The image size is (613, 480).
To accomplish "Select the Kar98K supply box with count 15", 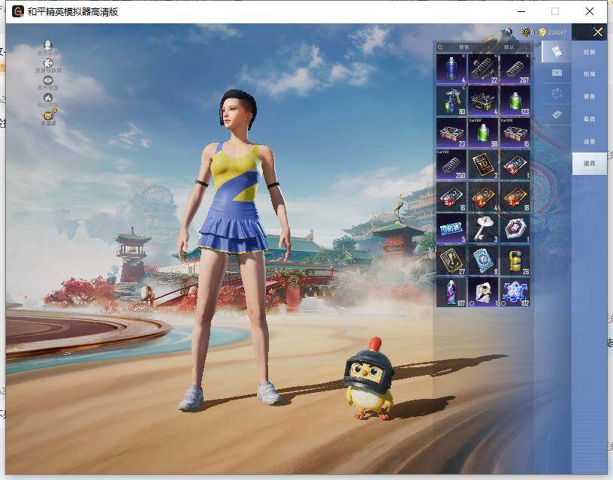I will tap(515, 133).
